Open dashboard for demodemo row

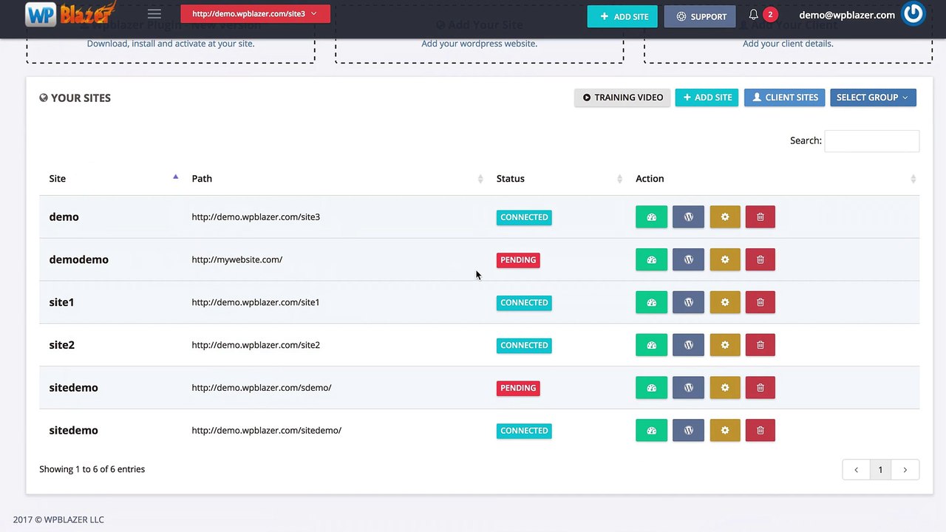coord(651,260)
